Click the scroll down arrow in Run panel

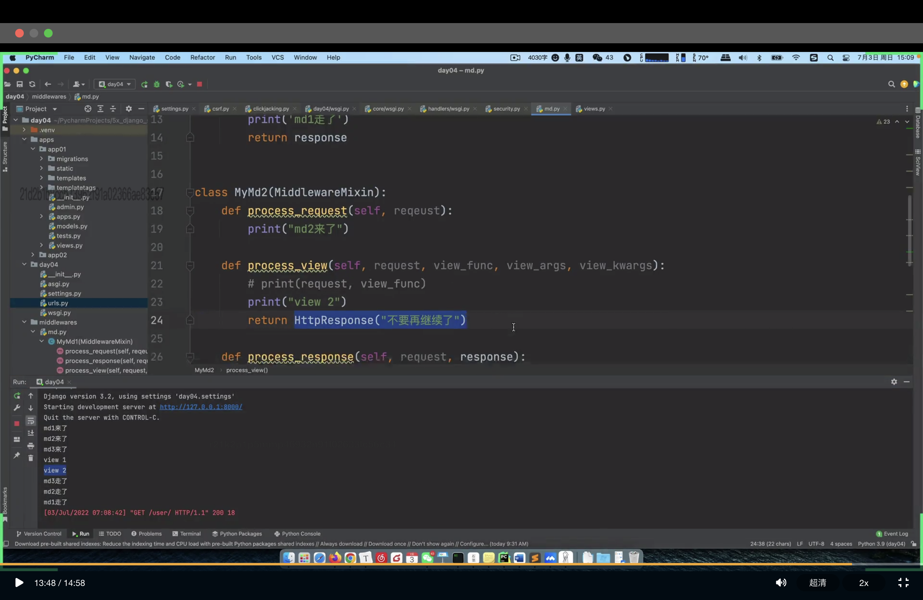pos(31,408)
